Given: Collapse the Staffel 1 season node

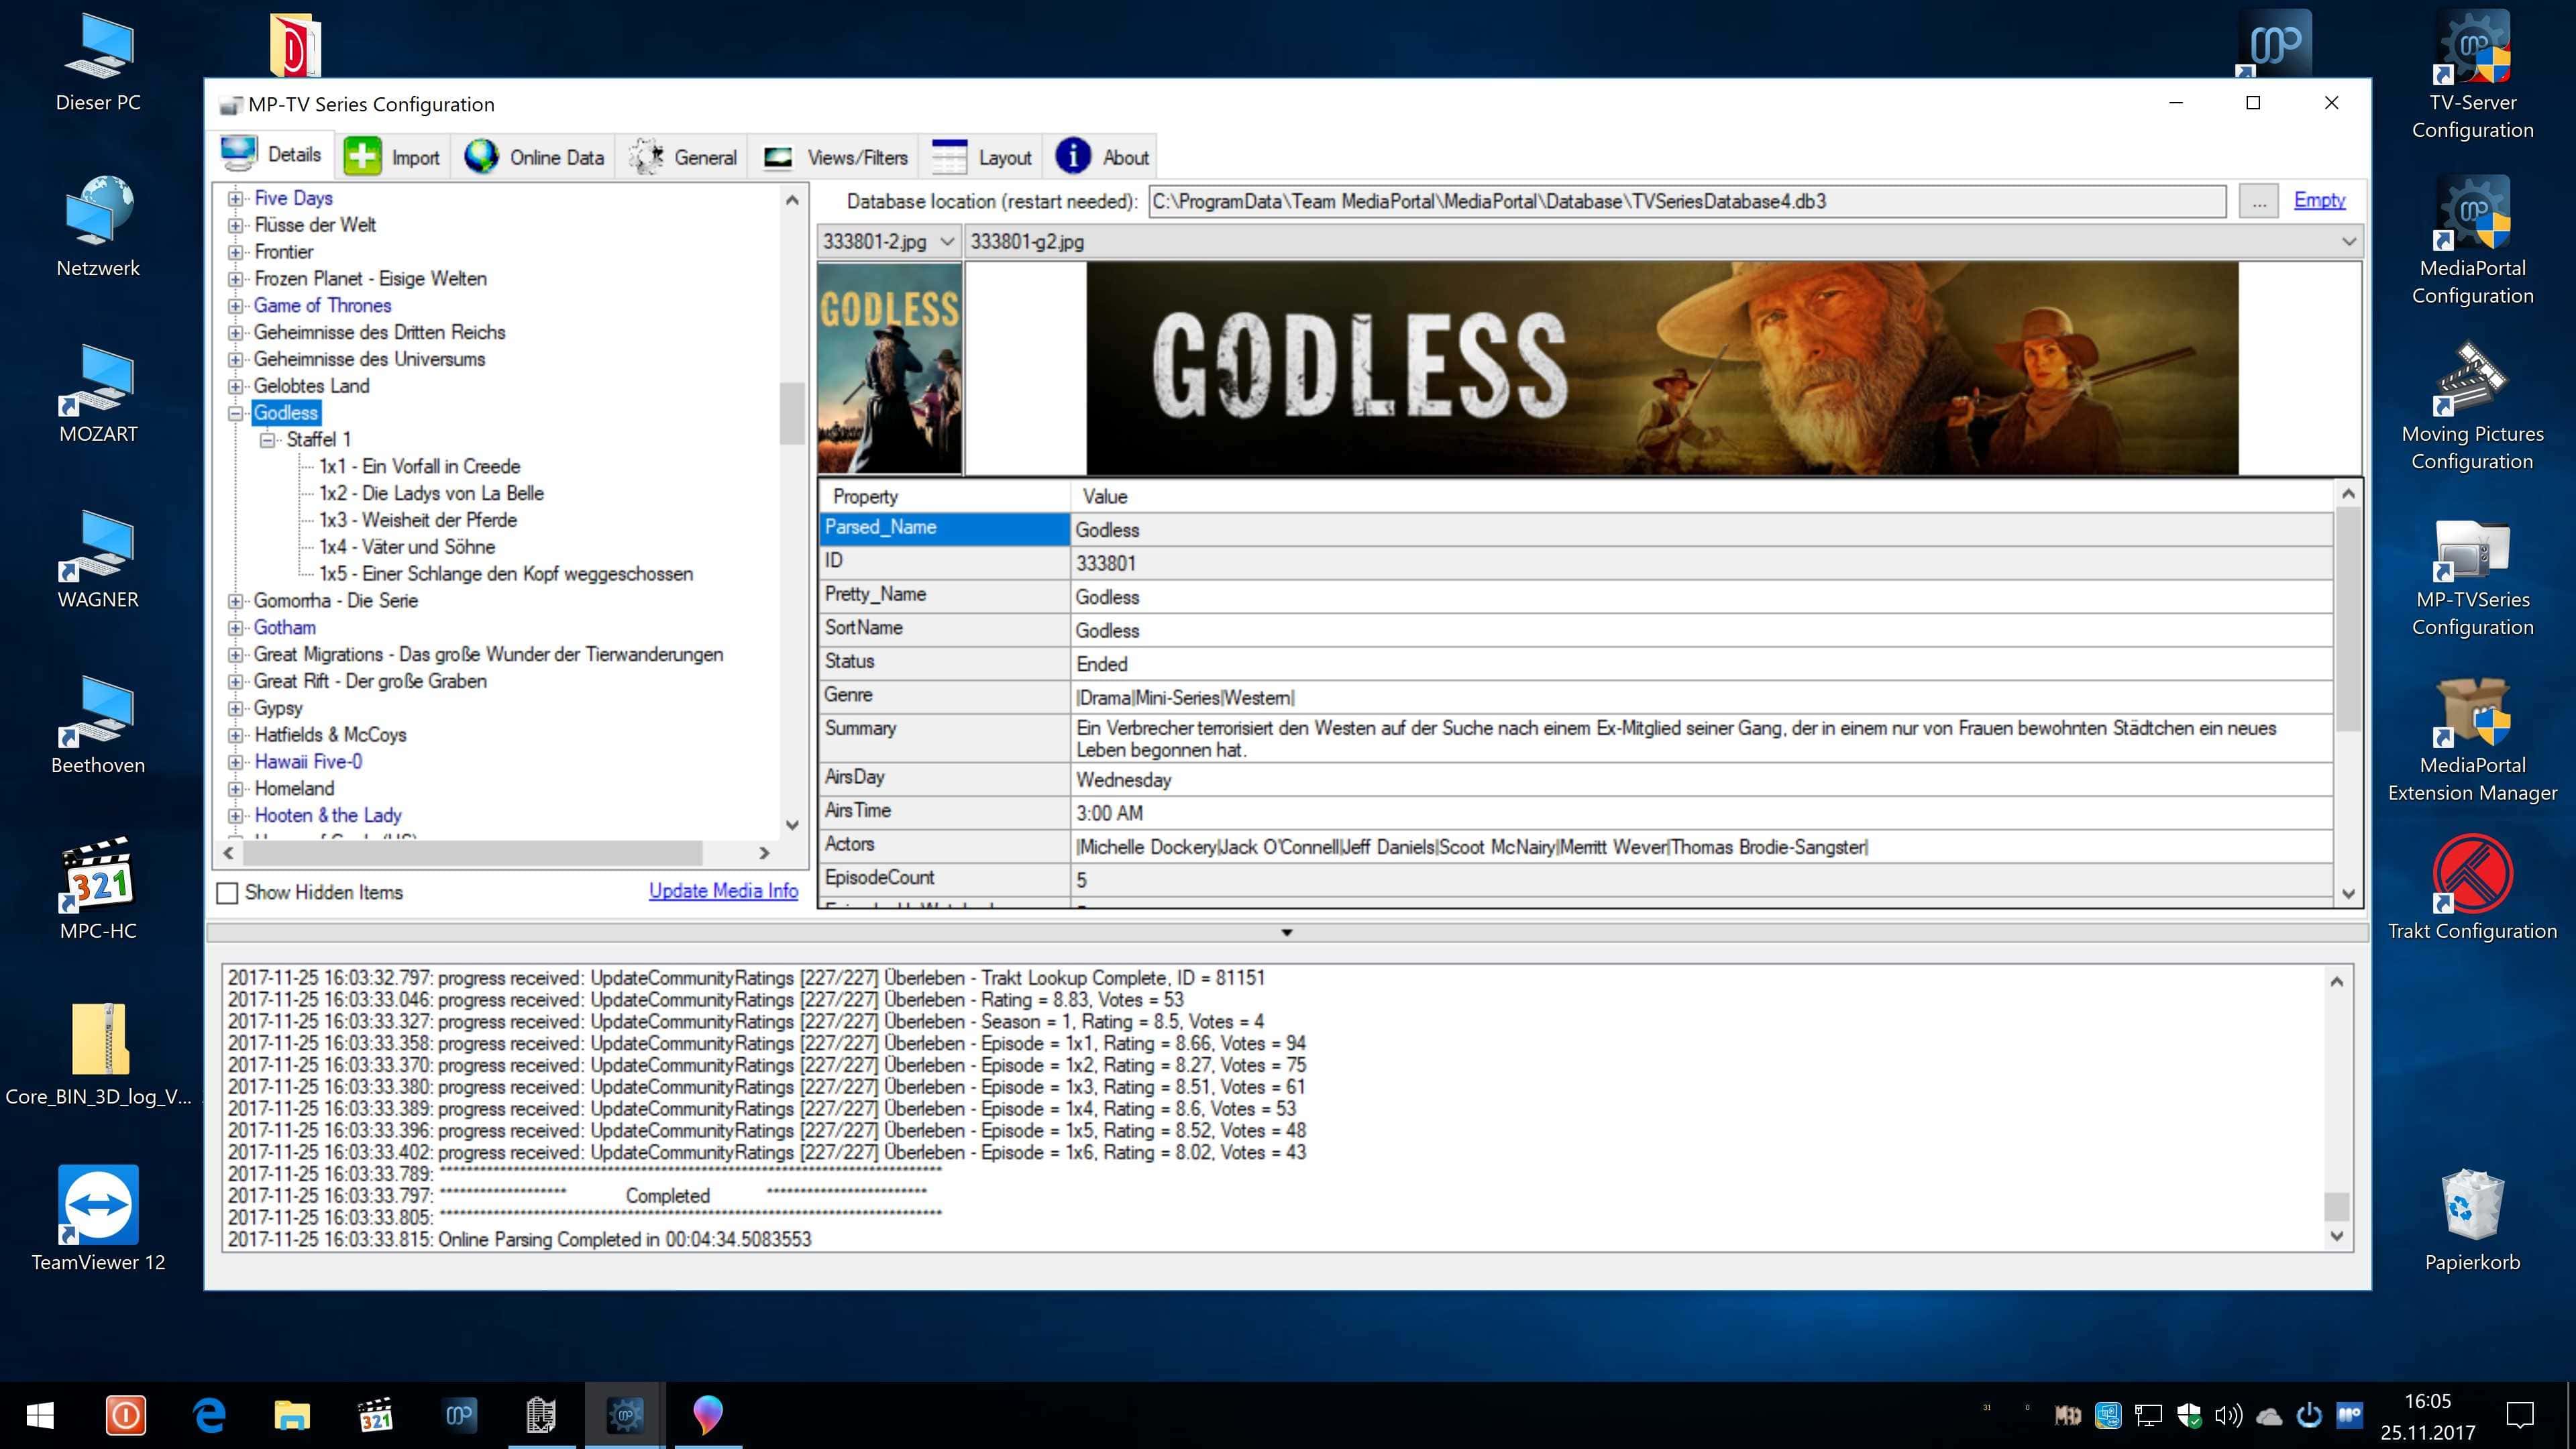Looking at the screenshot, I should coord(268,440).
